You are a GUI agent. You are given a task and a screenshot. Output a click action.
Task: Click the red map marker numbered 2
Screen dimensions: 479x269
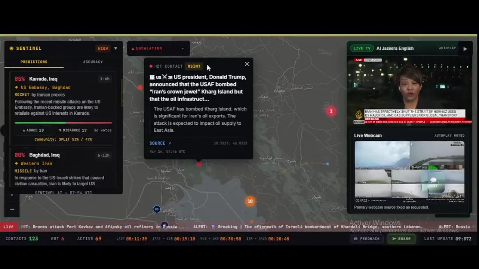click(x=331, y=111)
